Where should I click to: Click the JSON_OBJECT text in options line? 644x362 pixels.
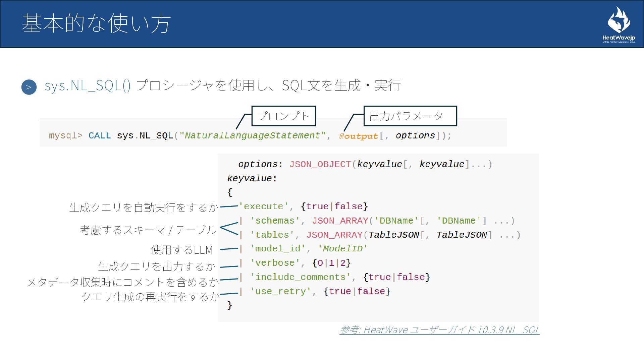320,164
